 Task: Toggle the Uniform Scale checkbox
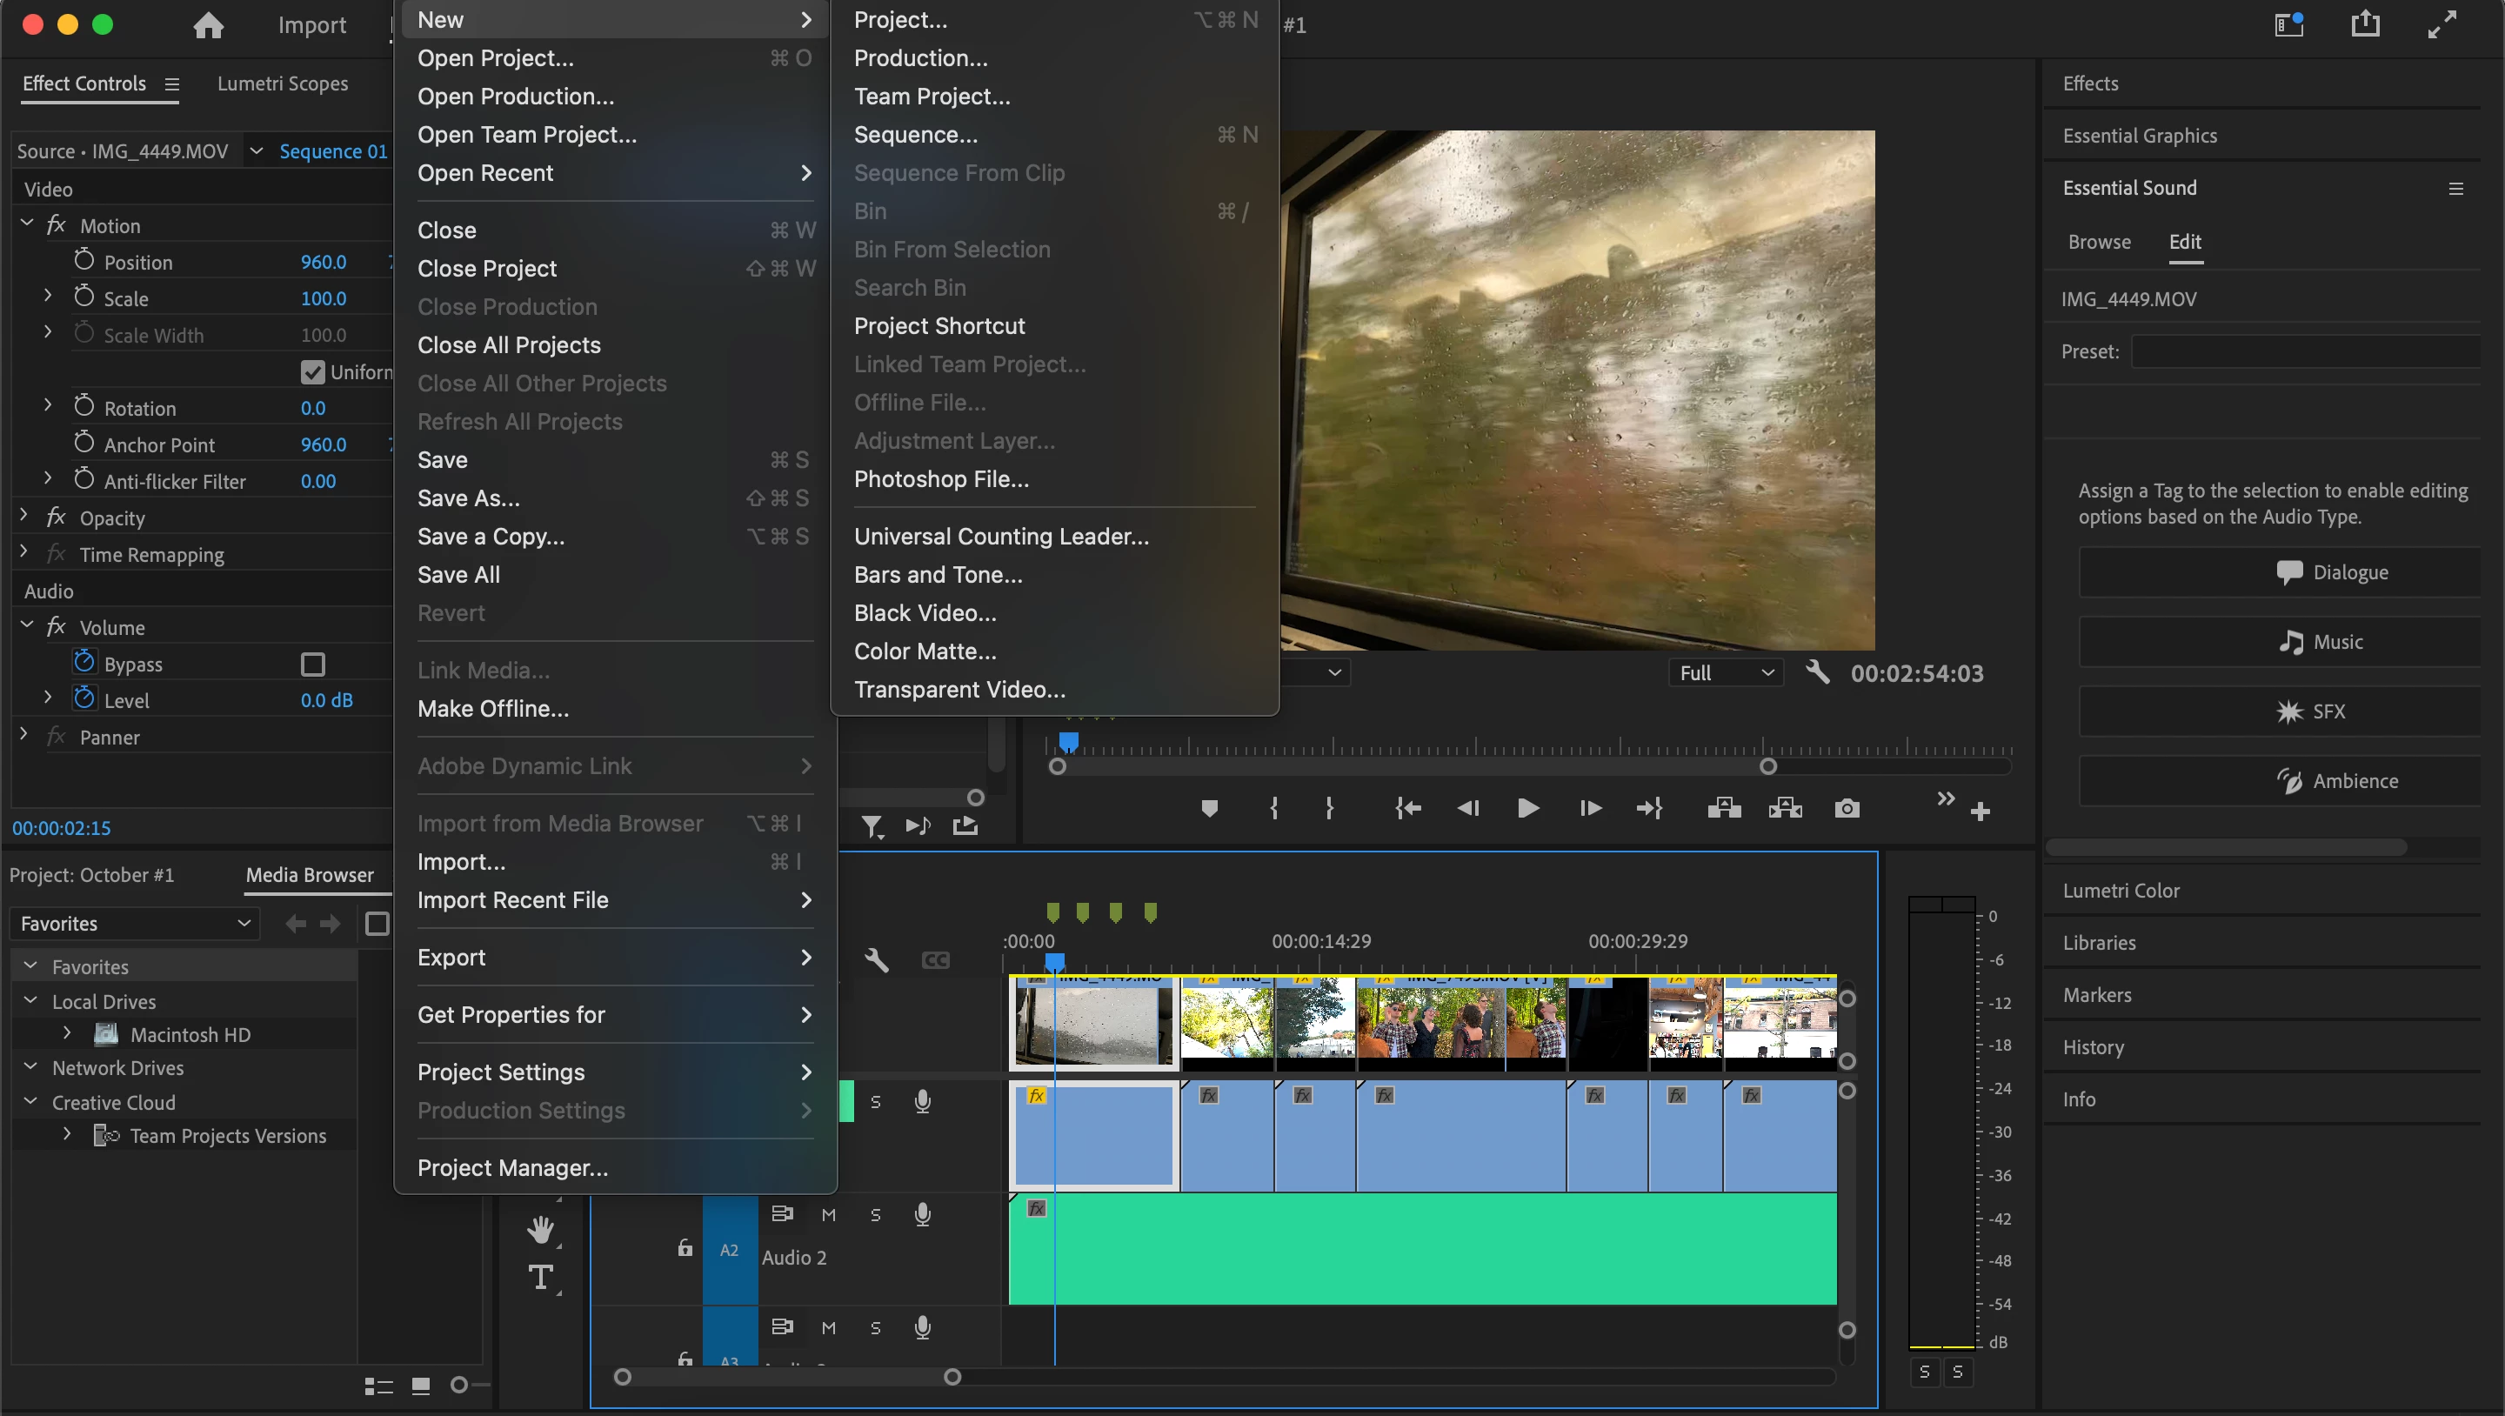pos(312,371)
